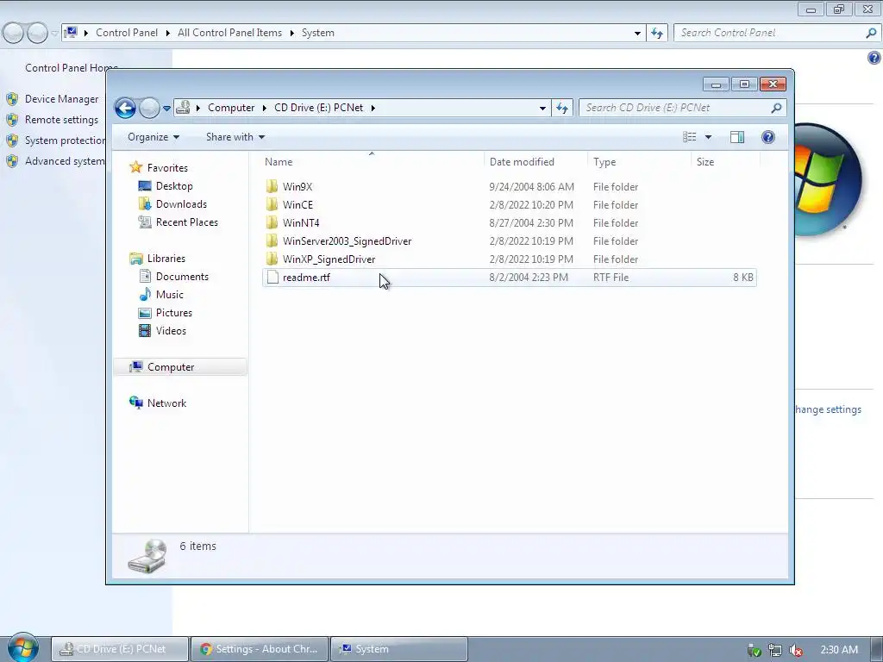Open Remote settings in System window
The height and width of the screenshot is (662, 883).
(x=61, y=119)
